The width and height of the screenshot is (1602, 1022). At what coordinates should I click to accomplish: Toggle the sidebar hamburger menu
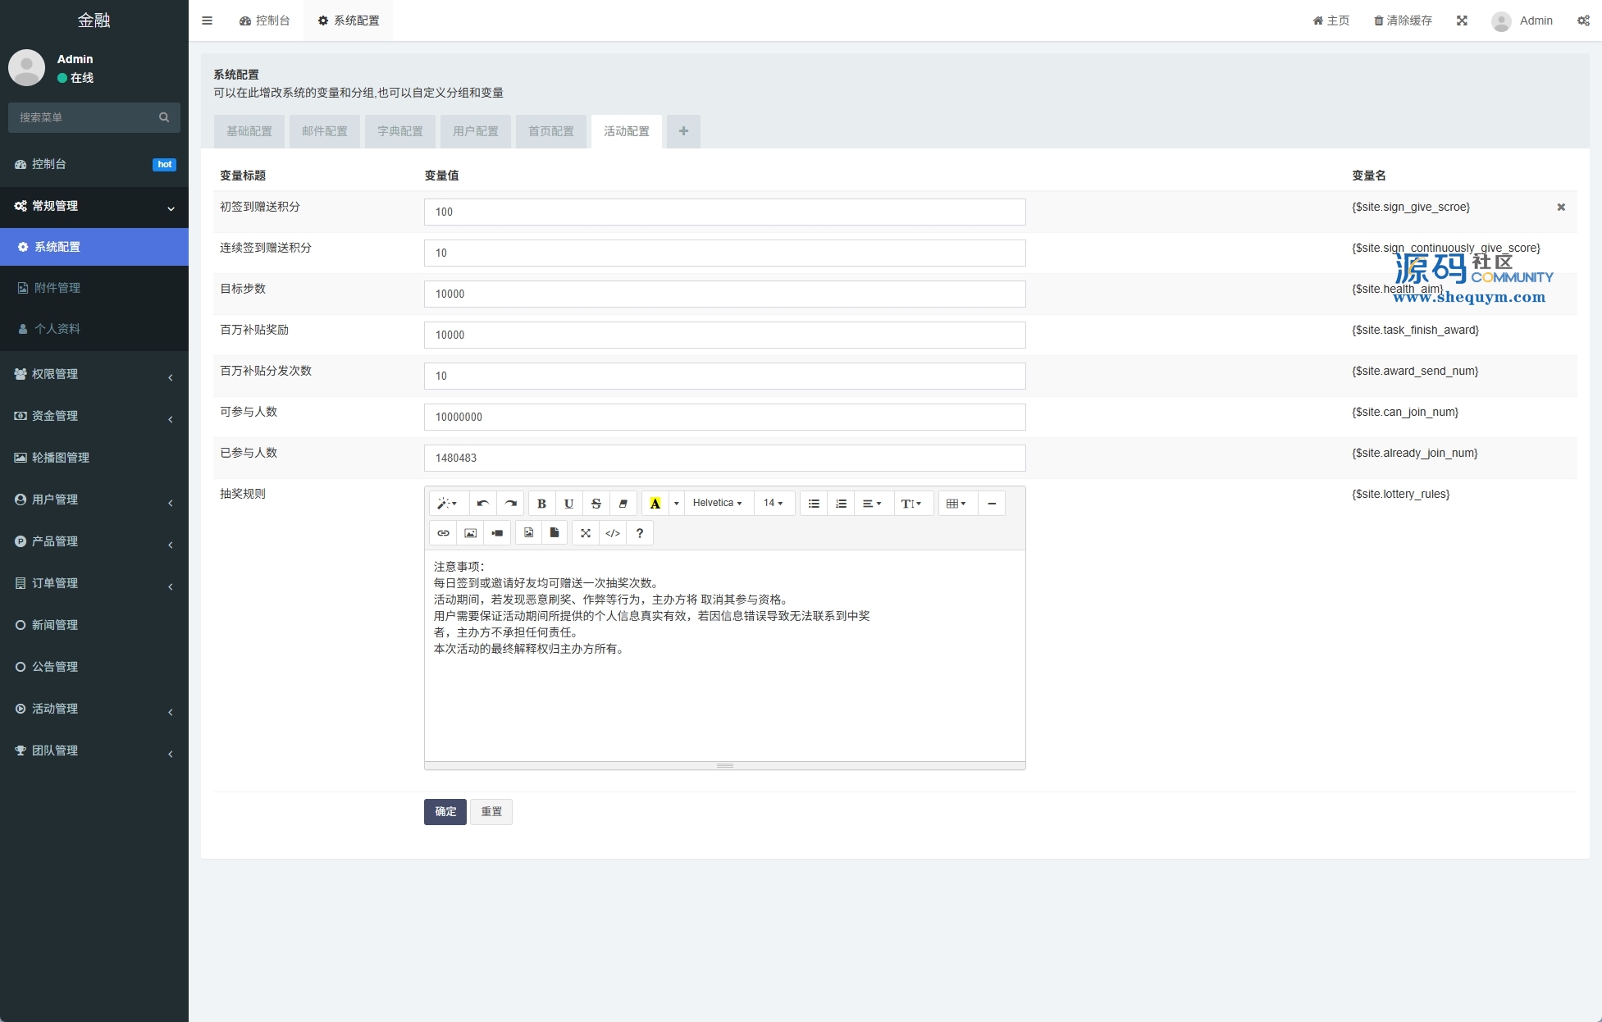tap(207, 21)
